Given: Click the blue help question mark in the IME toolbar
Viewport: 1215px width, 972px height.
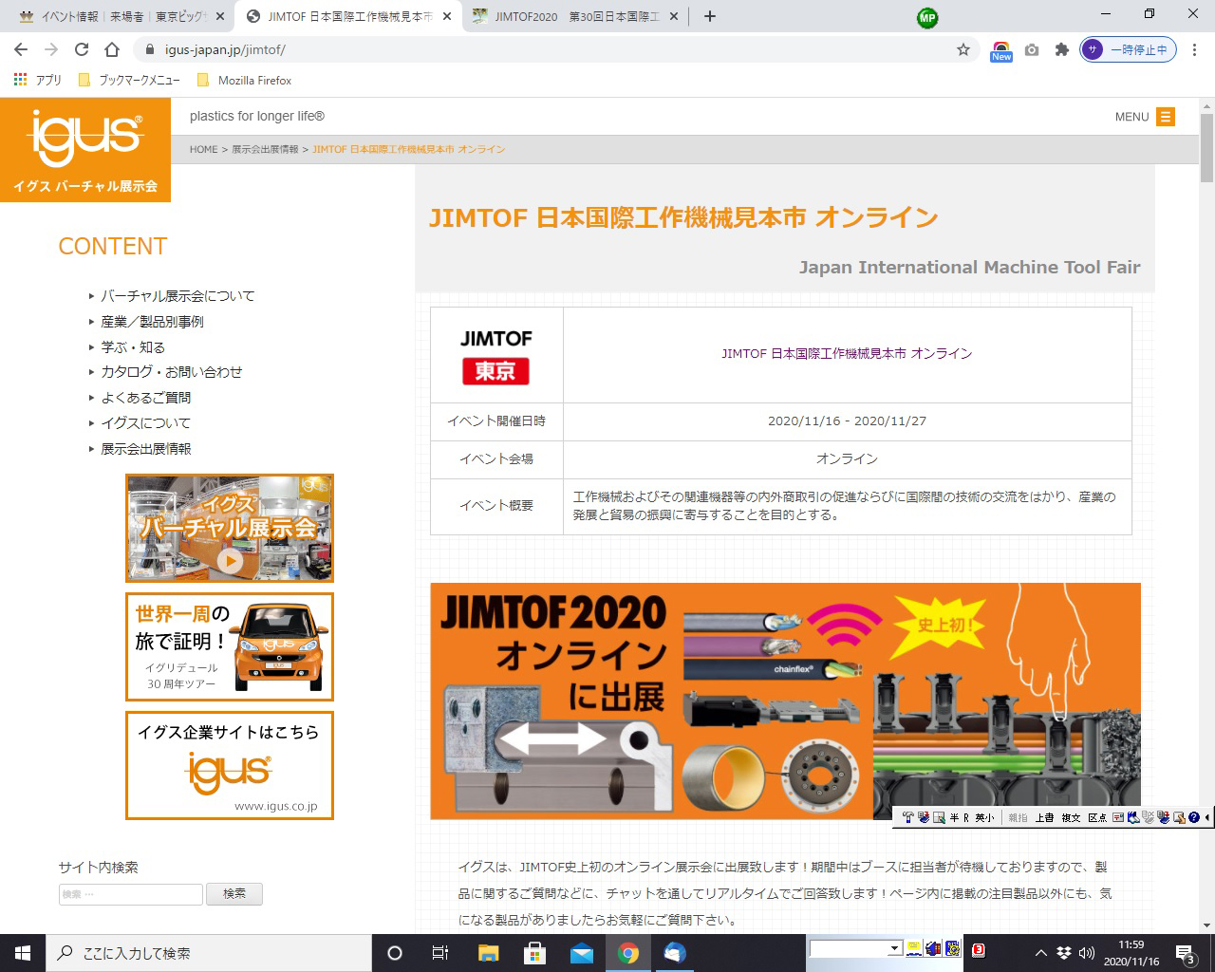Looking at the screenshot, I should (x=1194, y=817).
